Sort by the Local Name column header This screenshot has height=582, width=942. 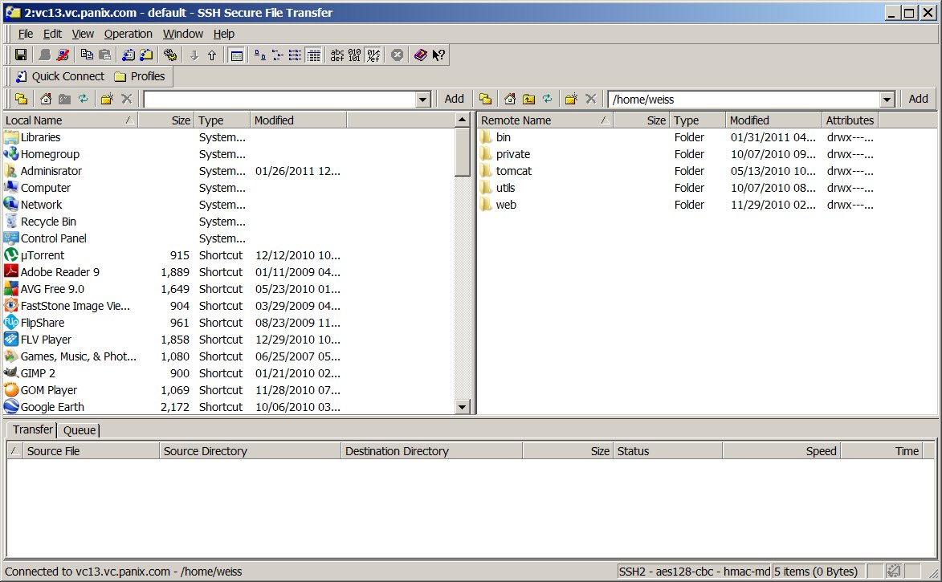[x=71, y=120]
